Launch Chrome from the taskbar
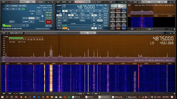The width and height of the screenshot is (177, 99). (x=25, y=97)
